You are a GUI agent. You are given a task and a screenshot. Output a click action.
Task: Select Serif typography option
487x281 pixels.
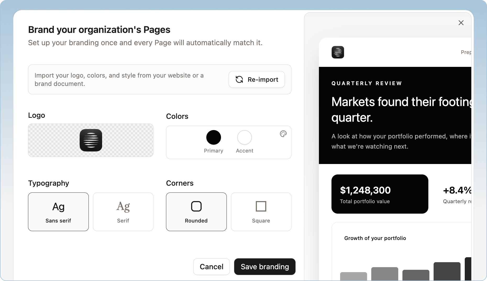(x=123, y=212)
